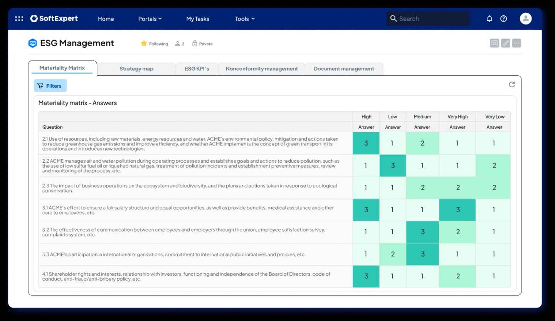This screenshot has height=321, width=555.
Task: Switch to the ESG KPI's tab
Action: click(x=197, y=69)
